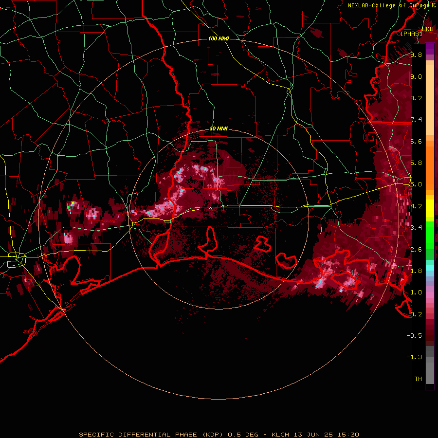Image resolution: width=438 pixels, height=438 pixels.
Task: Click the 7.4 scale value
Action: pos(416,120)
